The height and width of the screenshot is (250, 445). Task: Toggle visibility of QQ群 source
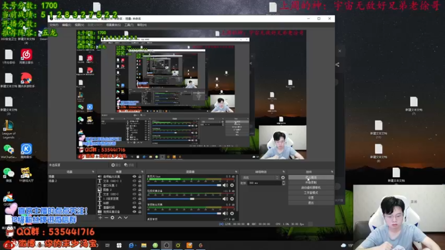point(134,203)
